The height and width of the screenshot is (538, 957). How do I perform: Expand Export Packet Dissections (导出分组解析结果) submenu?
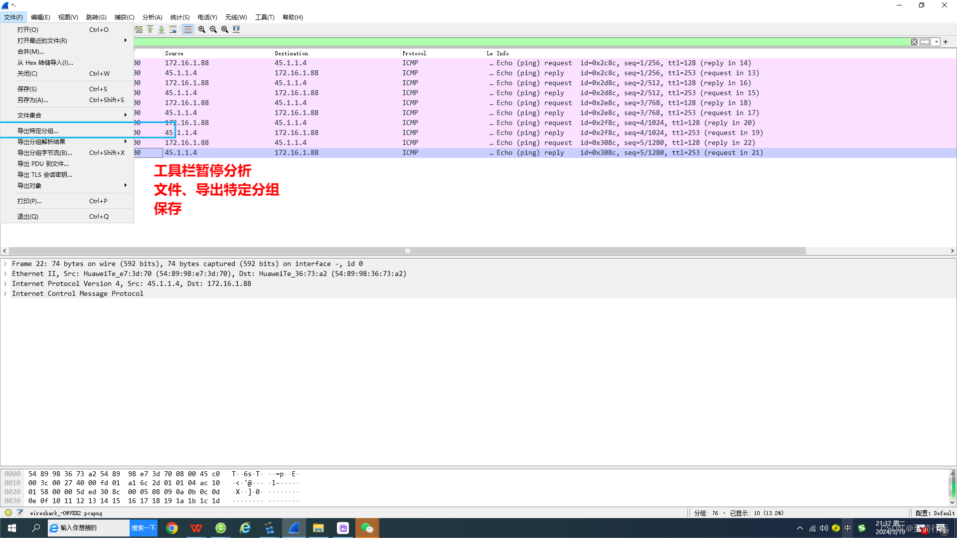coord(67,141)
